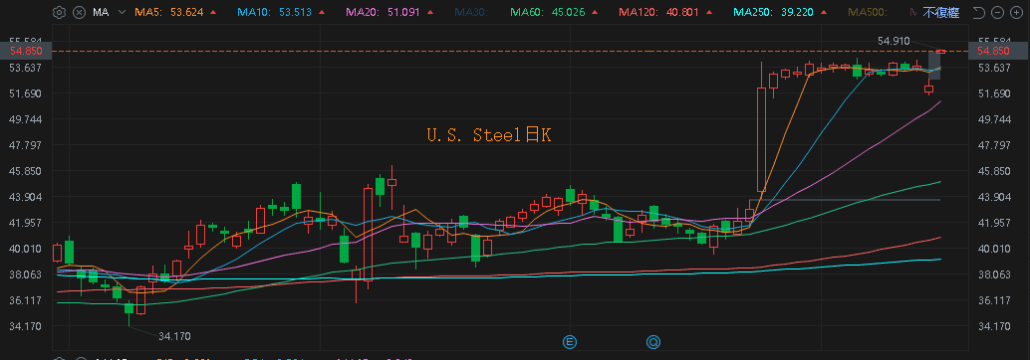
Task: Zoom out chart with minus icon
Action: pos(998,12)
